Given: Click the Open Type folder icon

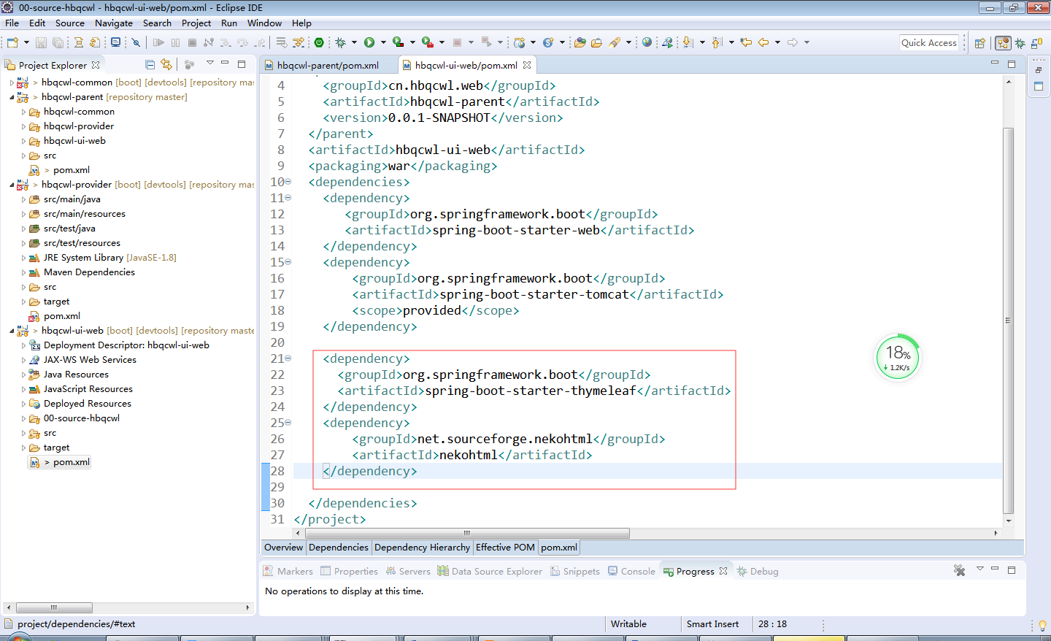Looking at the screenshot, I should [580, 42].
